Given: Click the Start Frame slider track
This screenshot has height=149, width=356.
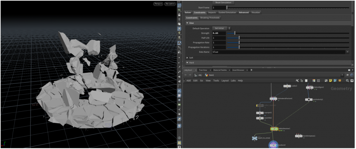Looking at the screenshot, I should 288,8.
